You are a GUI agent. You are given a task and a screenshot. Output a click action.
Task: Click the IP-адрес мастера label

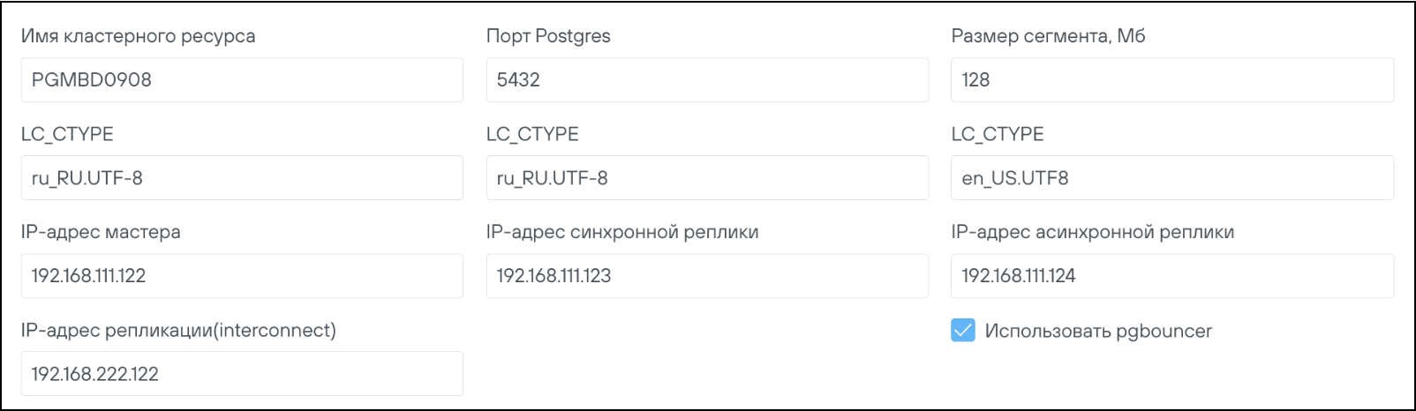(101, 232)
